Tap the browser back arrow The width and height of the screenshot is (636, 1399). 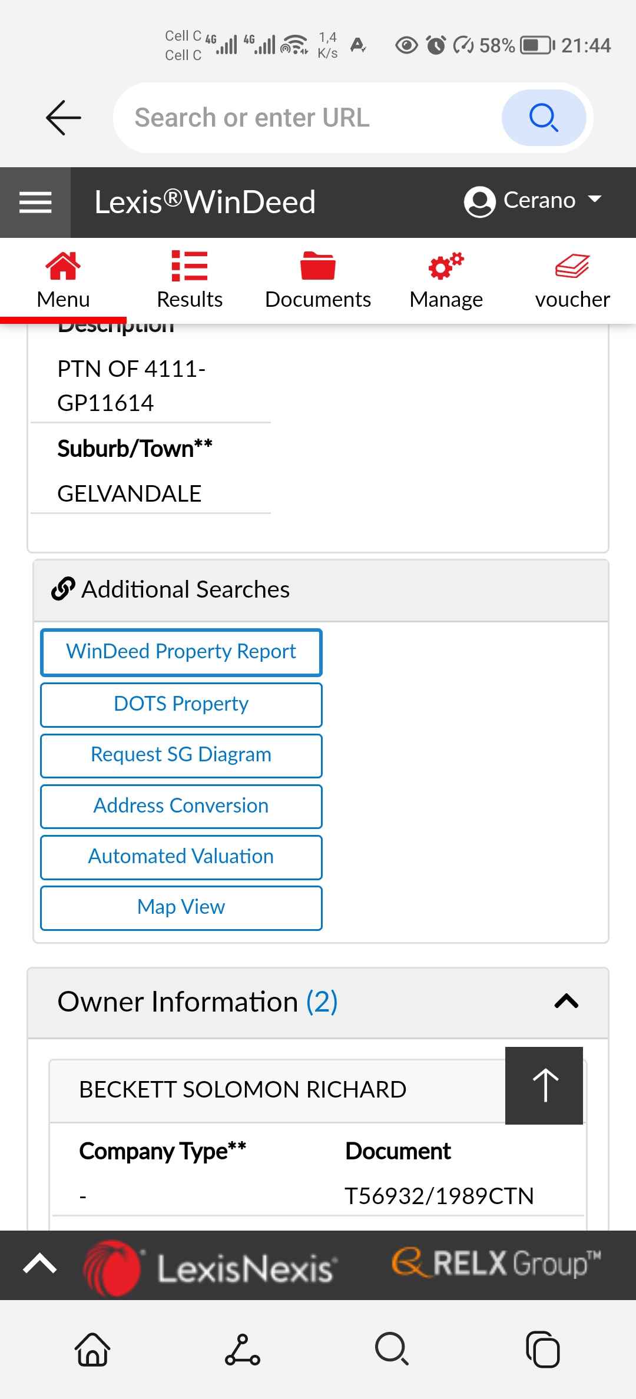[63, 118]
